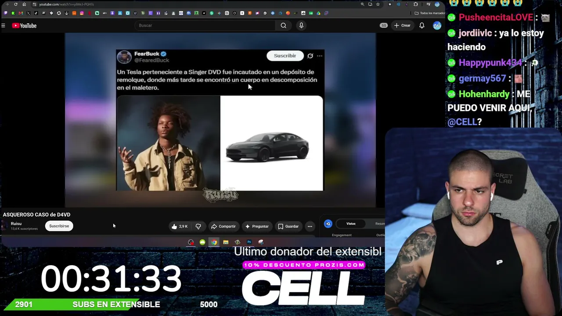Open the page zoom magnifier in address bar
Image resolution: width=562 pixels, height=316 pixels.
coord(362,4)
